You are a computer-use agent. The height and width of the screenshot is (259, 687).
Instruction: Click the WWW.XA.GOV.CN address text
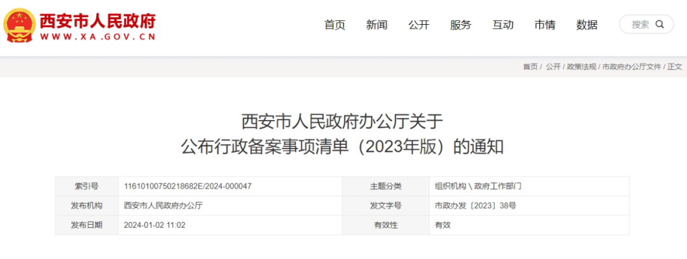click(x=98, y=37)
